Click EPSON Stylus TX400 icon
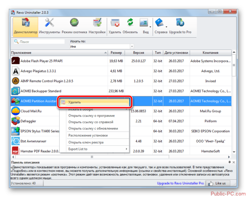The width and height of the screenshot is (247, 197). click(x=15, y=131)
